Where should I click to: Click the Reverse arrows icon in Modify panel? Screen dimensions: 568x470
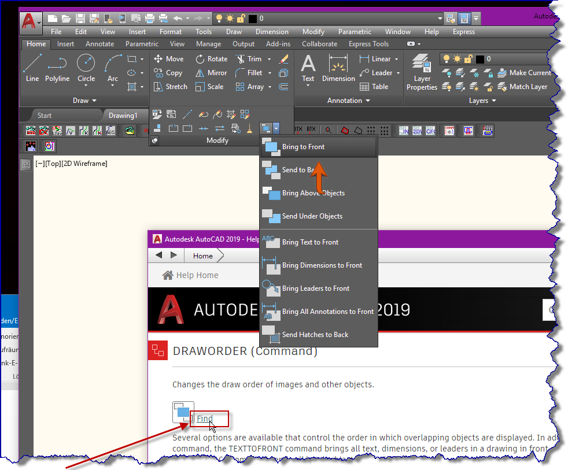pos(220,128)
